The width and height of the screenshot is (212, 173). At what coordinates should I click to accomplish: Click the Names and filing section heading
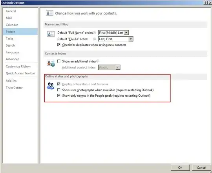click(57, 24)
